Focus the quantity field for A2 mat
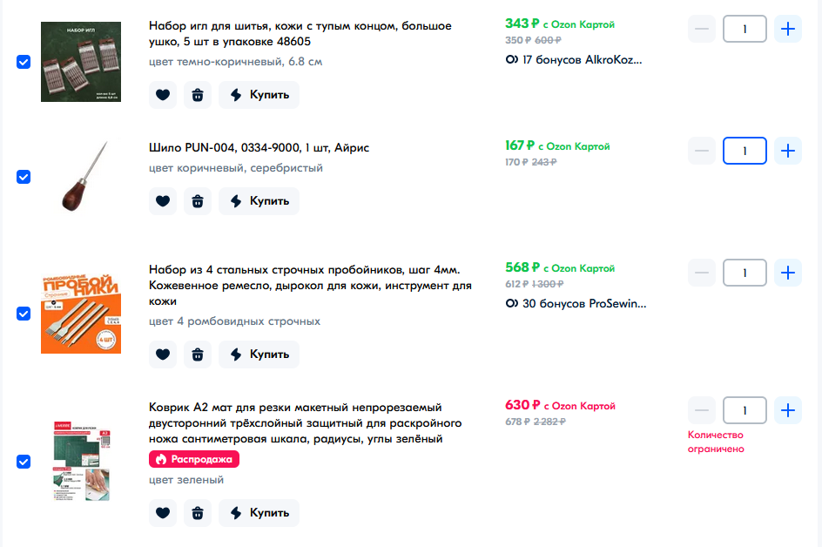This screenshot has width=822, height=547. (x=745, y=410)
